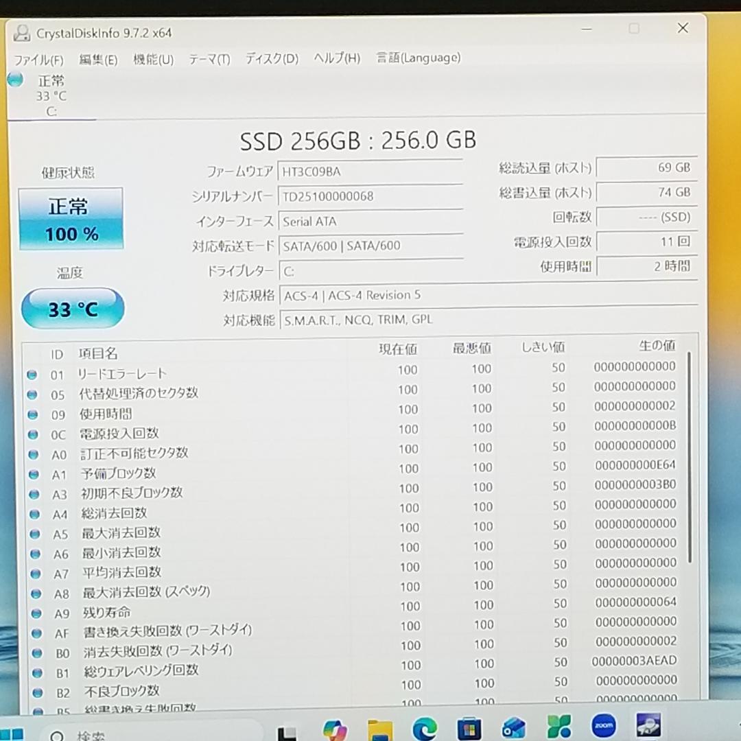Click the disk health indicator circle above C:
741x741 pixels.
pos(14,80)
